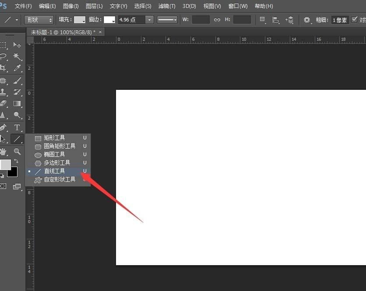Close the 未标题-1 document tab

click(100, 32)
